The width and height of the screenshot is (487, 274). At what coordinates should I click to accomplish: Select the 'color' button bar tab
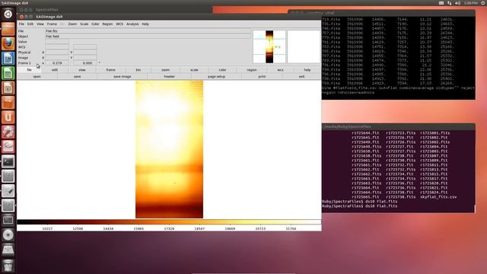tap(222, 70)
